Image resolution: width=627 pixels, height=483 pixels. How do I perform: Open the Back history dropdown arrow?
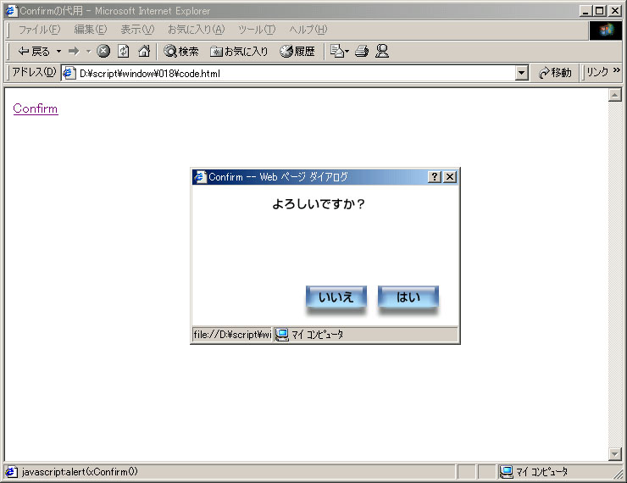click(58, 51)
